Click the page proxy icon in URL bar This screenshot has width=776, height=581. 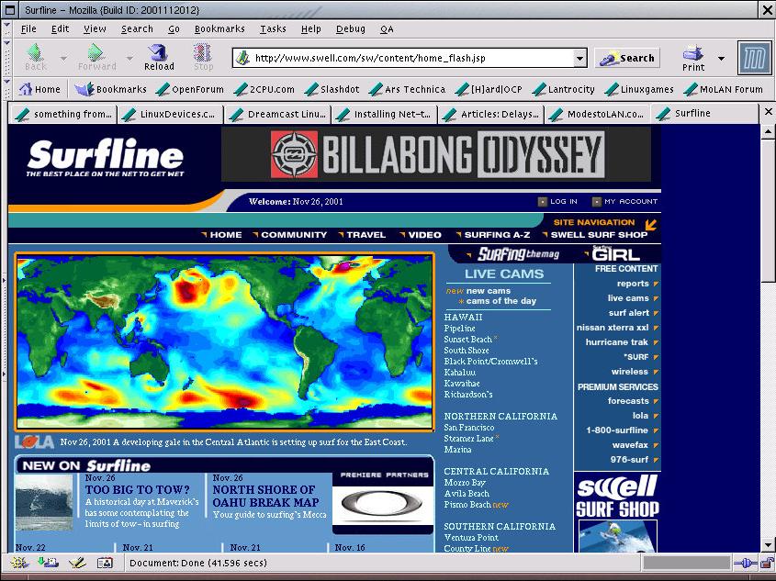tap(242, 58)
